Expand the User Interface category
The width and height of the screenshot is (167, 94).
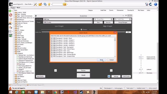(15, 77)
